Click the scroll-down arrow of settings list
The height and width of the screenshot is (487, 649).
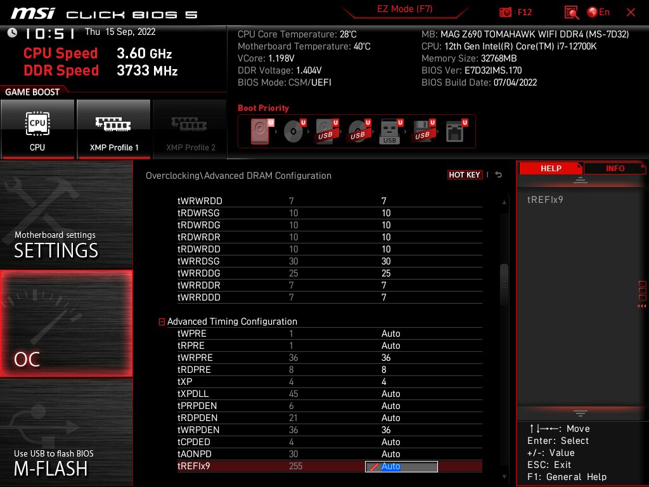(504, 477)
